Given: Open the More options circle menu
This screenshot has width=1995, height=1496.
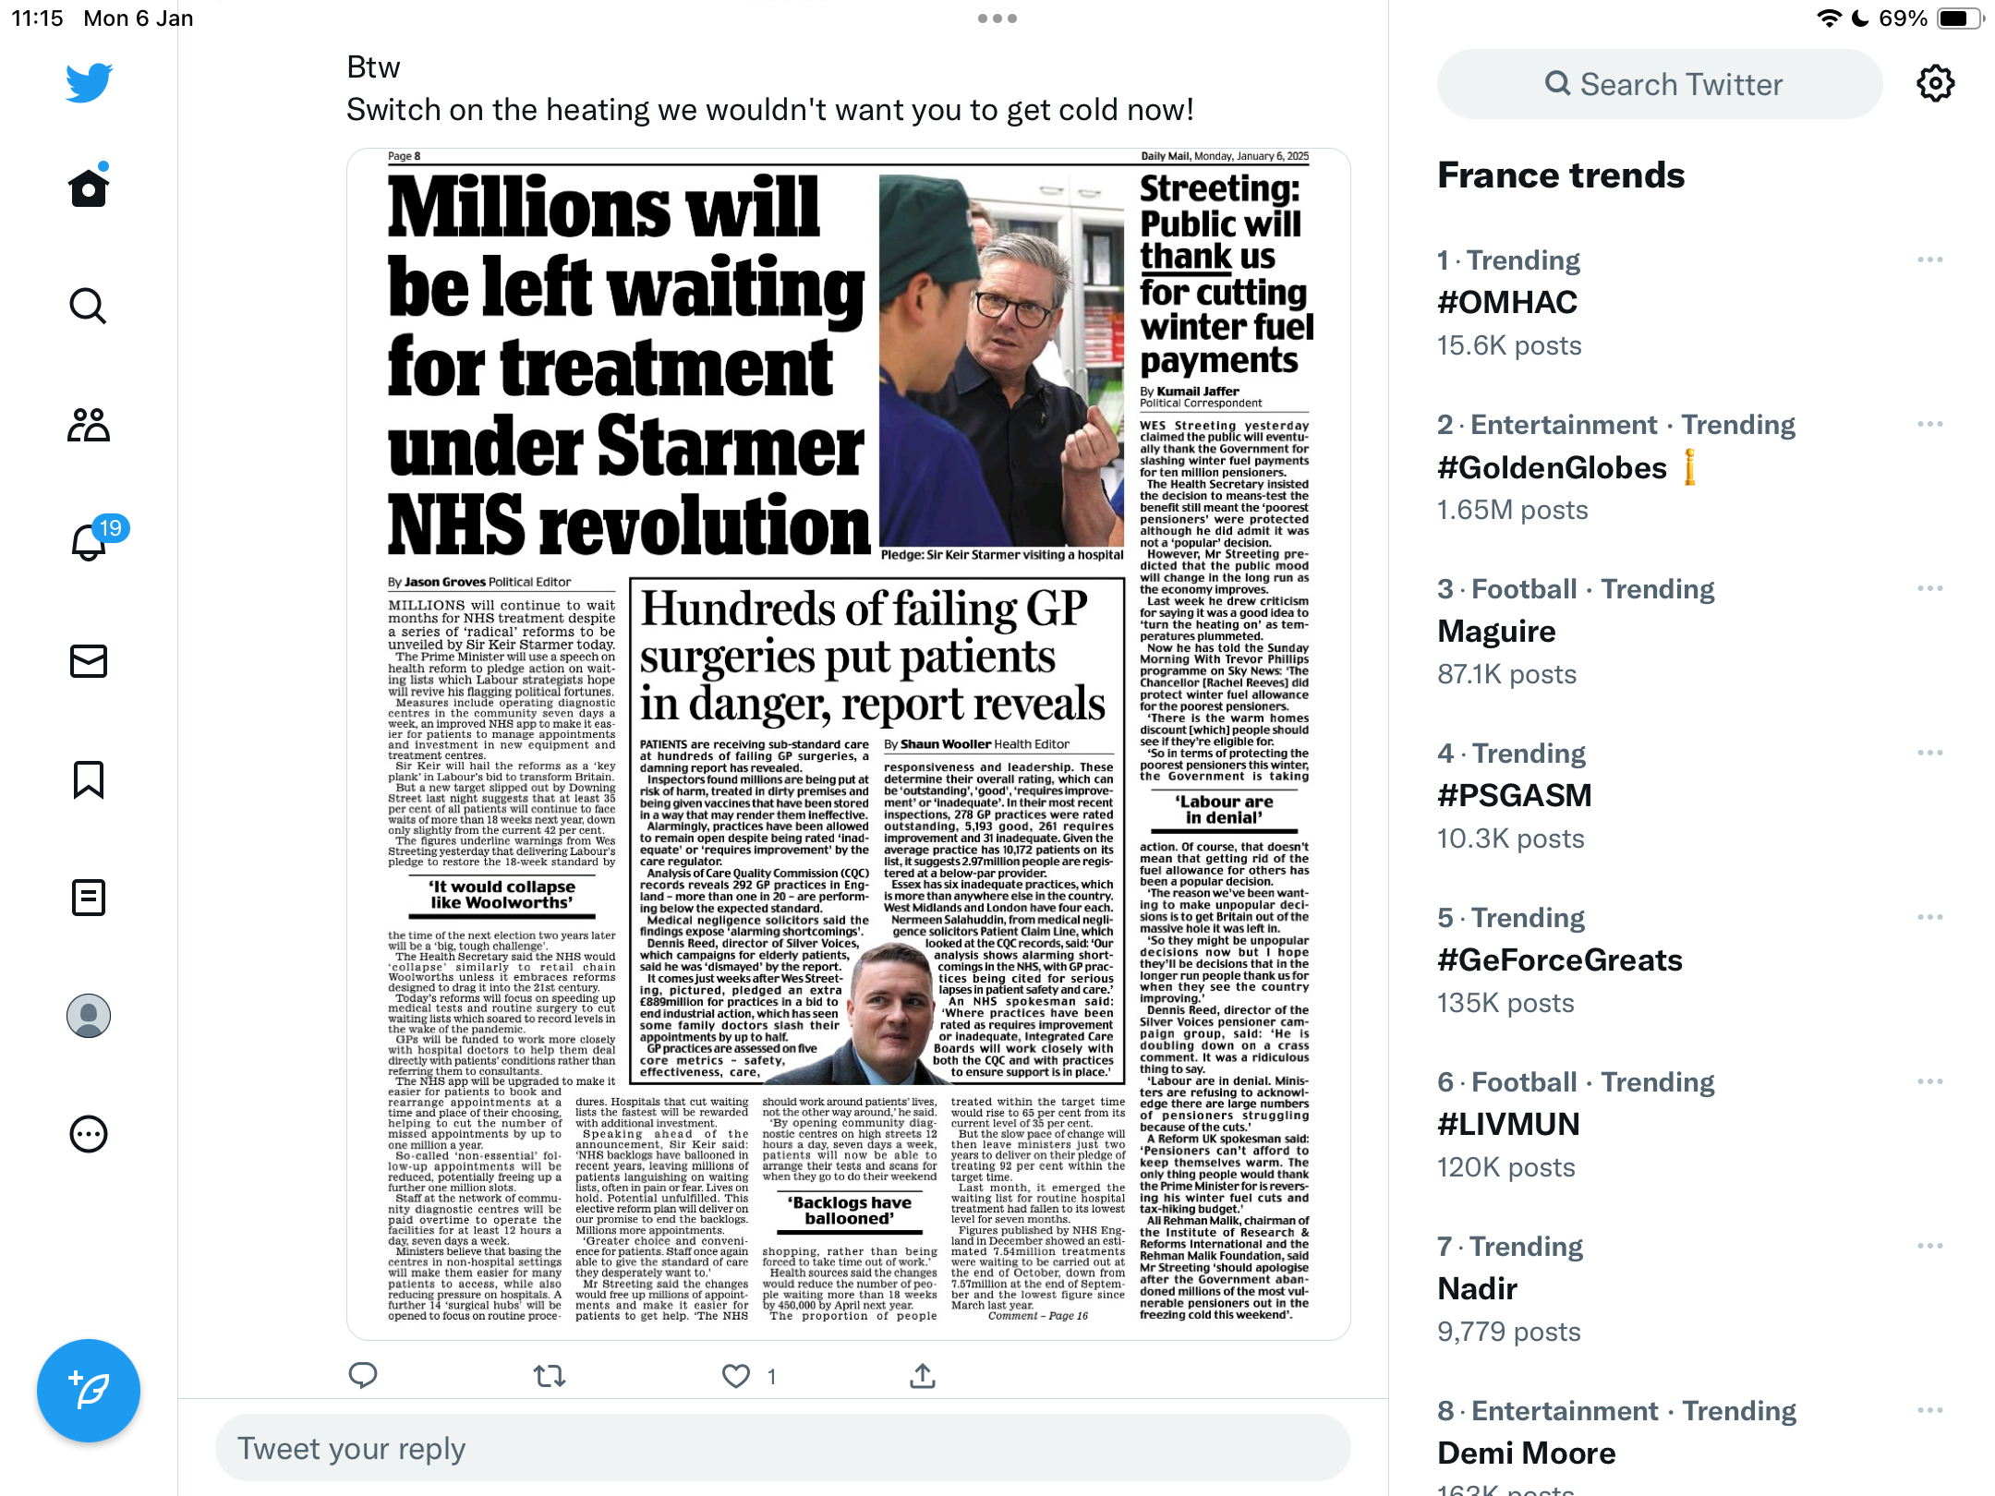Looking at the screenshot, I should tap(89, 1134).
